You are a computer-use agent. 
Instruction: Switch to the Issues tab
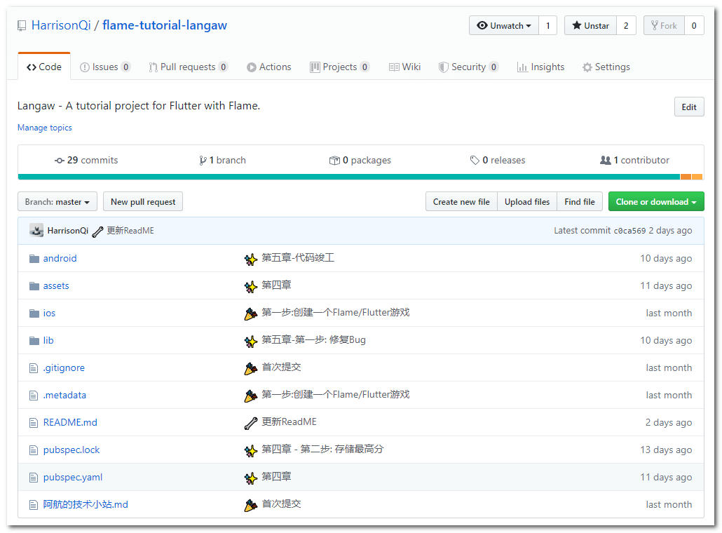coord(105,67)
